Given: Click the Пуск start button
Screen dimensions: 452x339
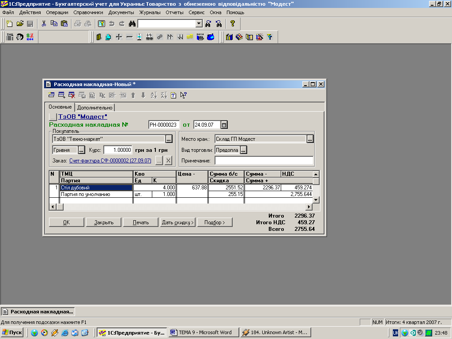Looking at the screenshot, I should (12, 332).
